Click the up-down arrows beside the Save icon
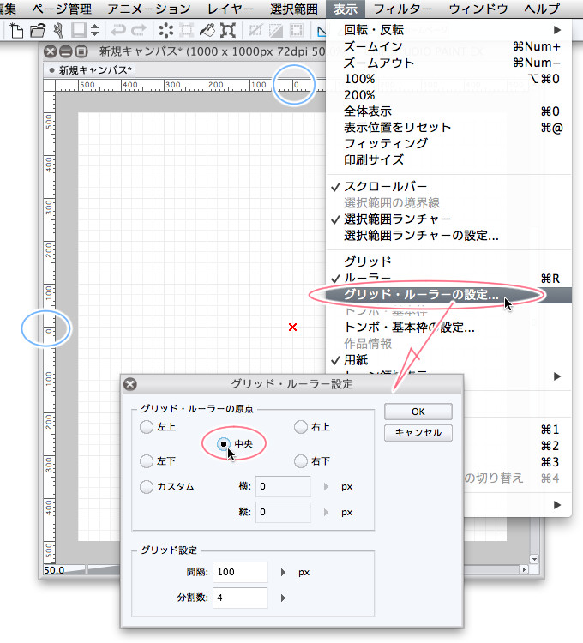The image size is (583, 643). [x=94, y=30]
